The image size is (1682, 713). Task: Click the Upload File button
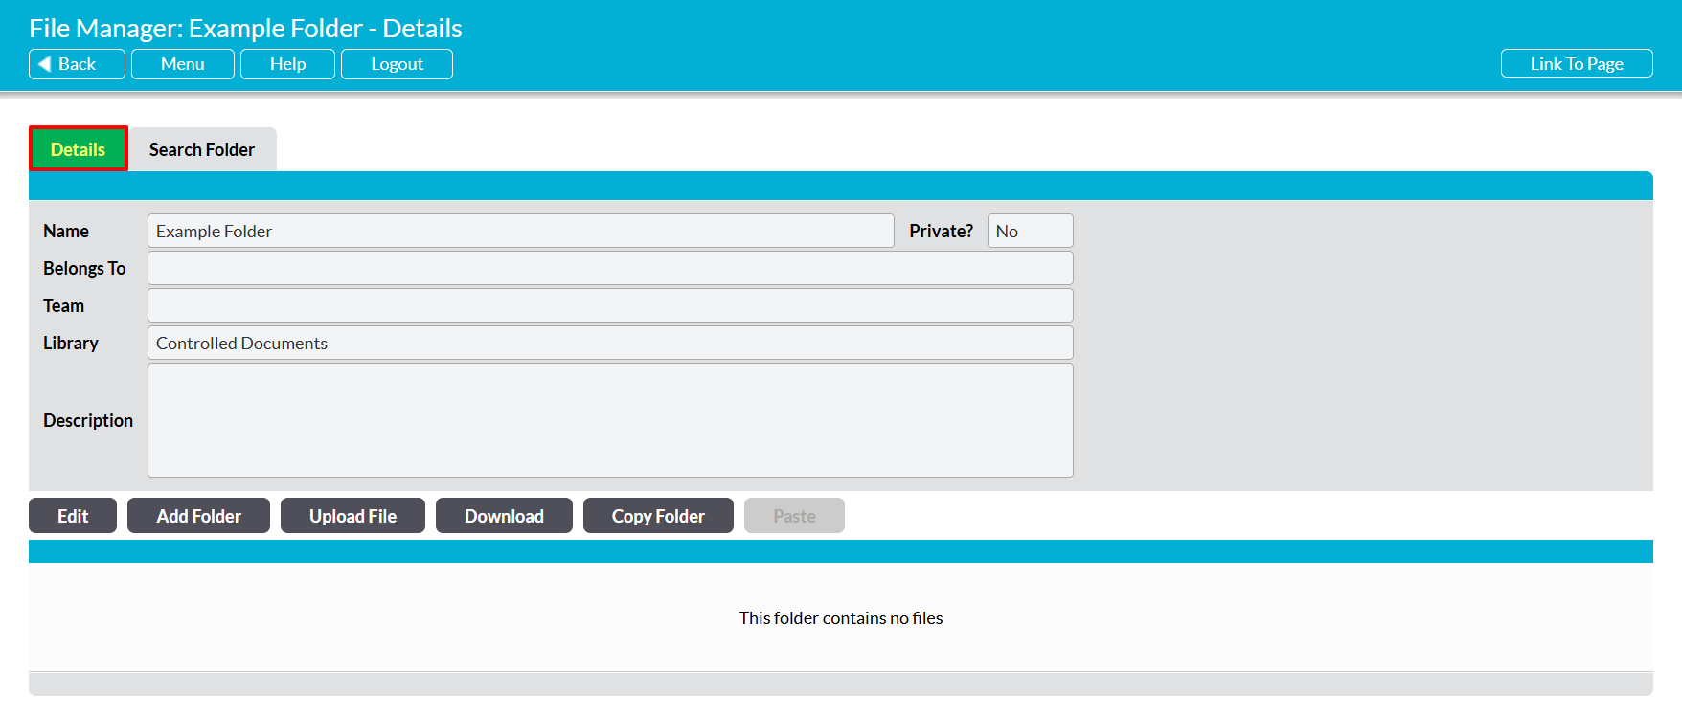pyautogui.click(x=352, y=516)
